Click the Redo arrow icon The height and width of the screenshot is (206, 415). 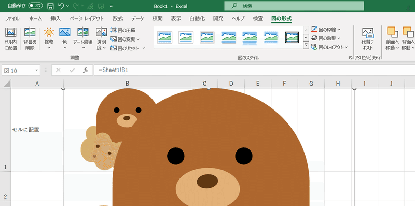click(75, 6)
